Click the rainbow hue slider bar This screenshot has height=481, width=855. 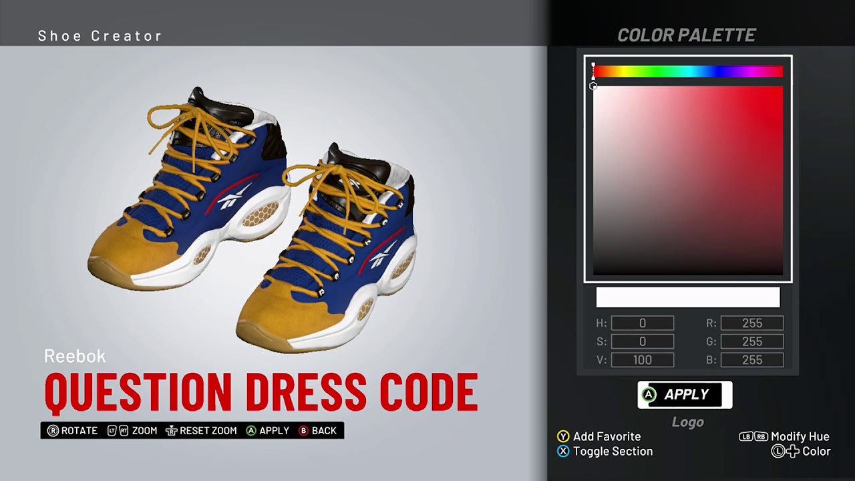coord(687,71)
